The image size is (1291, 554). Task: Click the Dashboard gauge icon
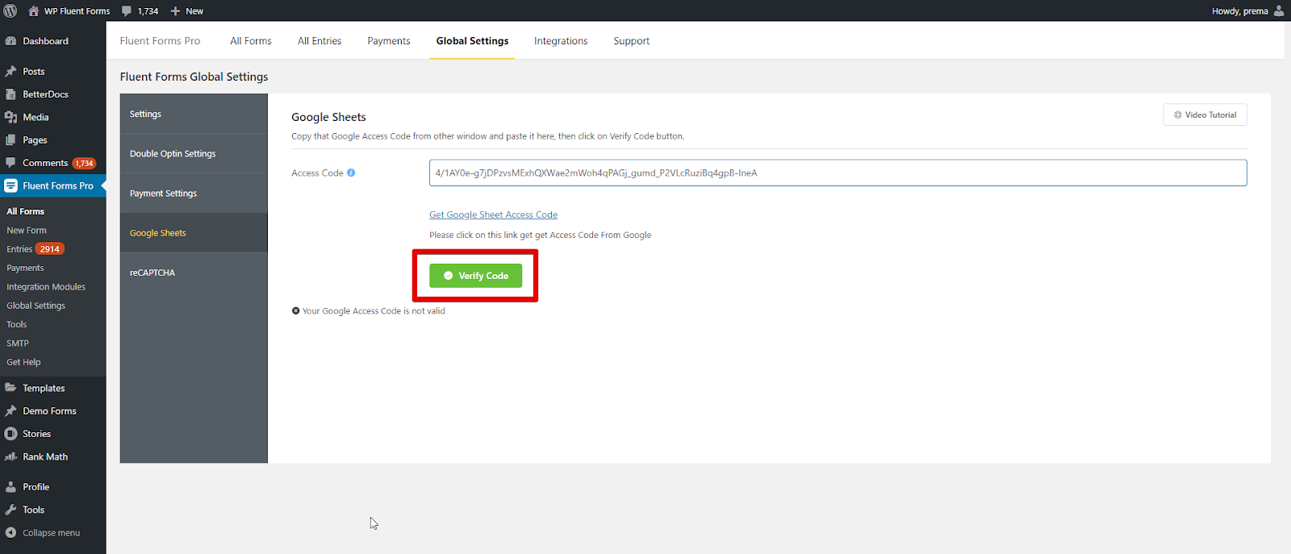[10, 41]
